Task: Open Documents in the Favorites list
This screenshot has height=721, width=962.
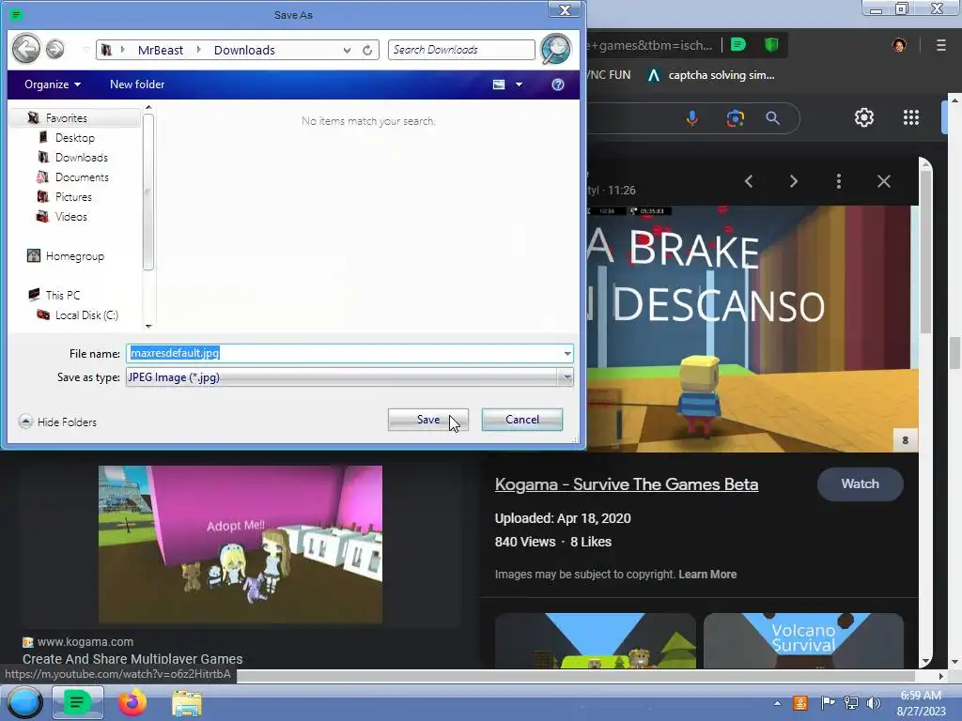Action: coord(82,177)
